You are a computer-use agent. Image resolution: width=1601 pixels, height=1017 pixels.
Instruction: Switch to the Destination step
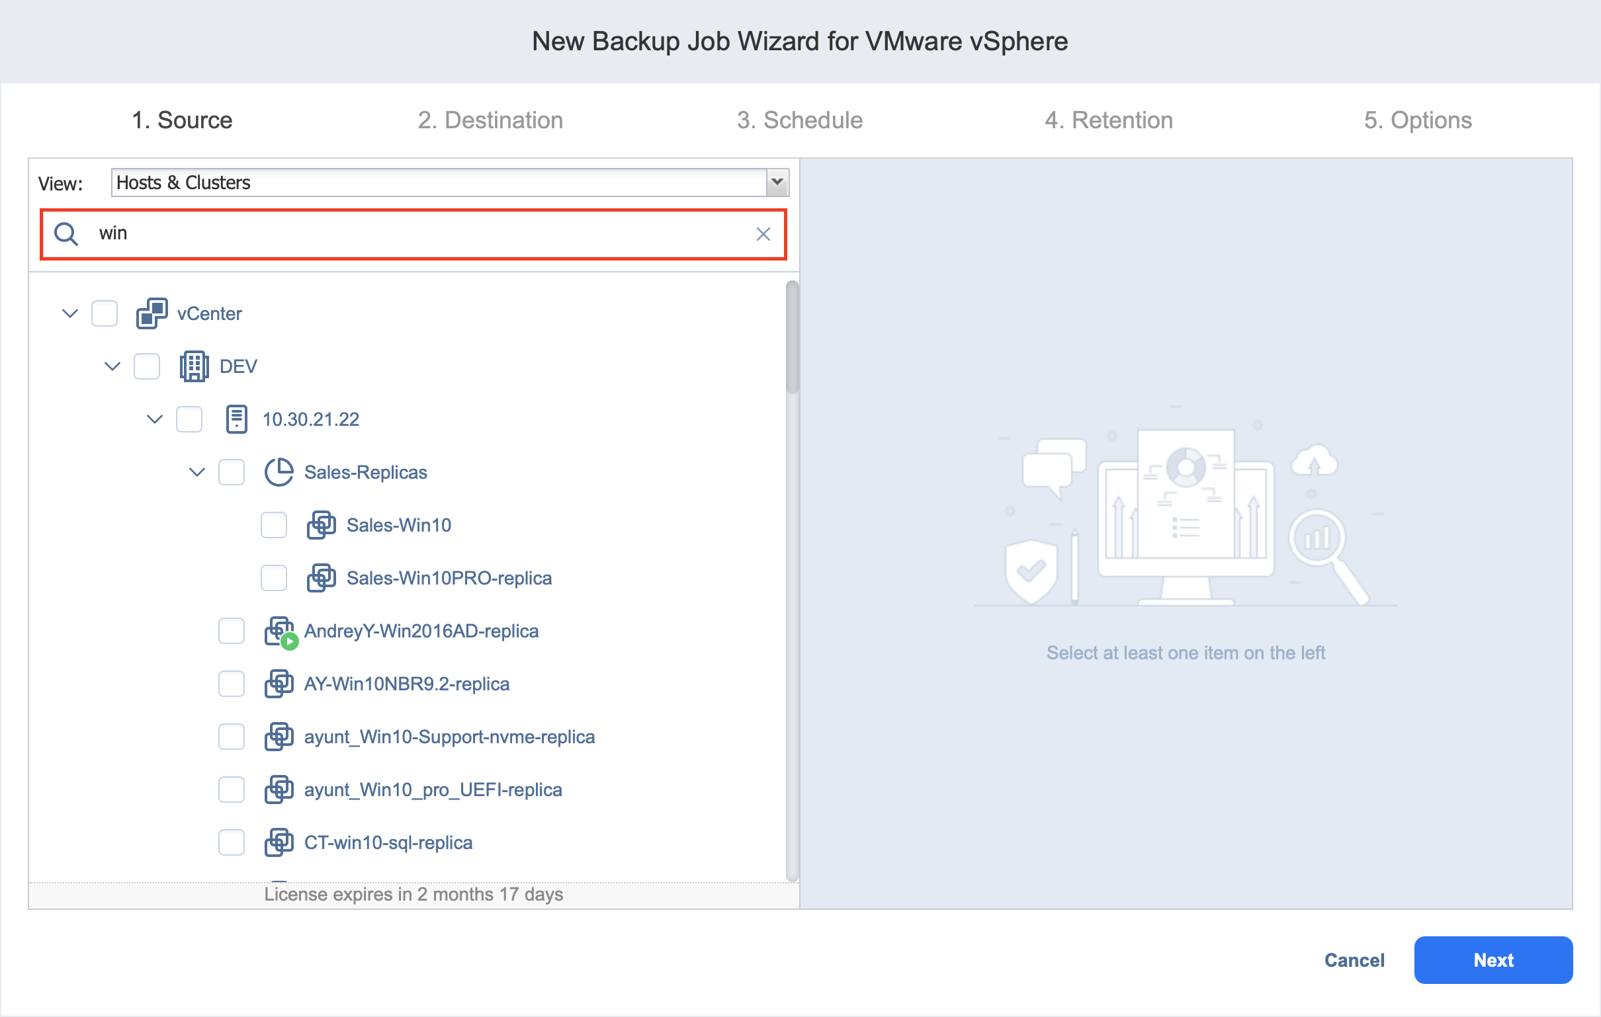[491, 120]
